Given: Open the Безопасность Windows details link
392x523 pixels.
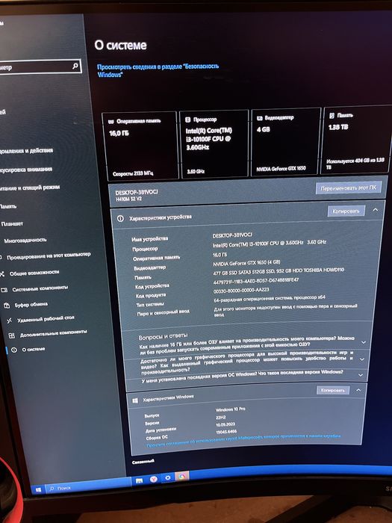Looking at the screenshot, I should [158, 70].
